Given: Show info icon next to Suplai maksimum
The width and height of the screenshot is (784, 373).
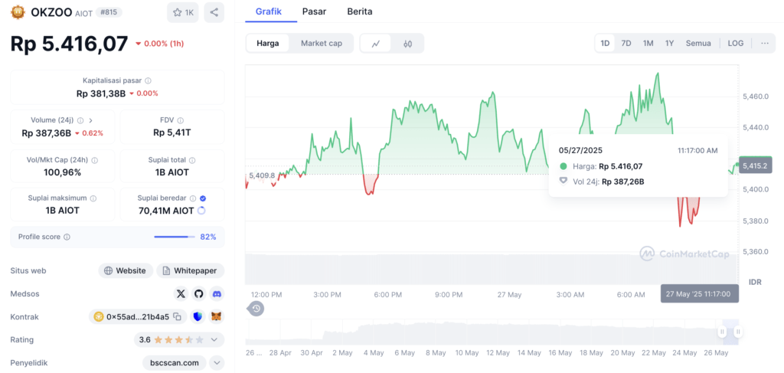Looking at the screenshot, I should click(93, 198).
